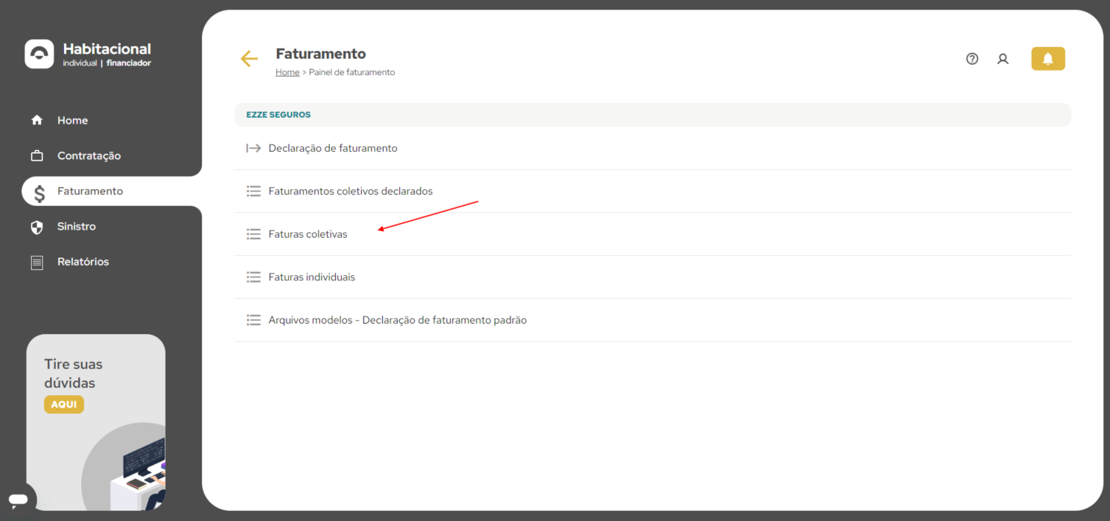
Task: Open Relatórios in the sidebar
Action: (83, 261)
